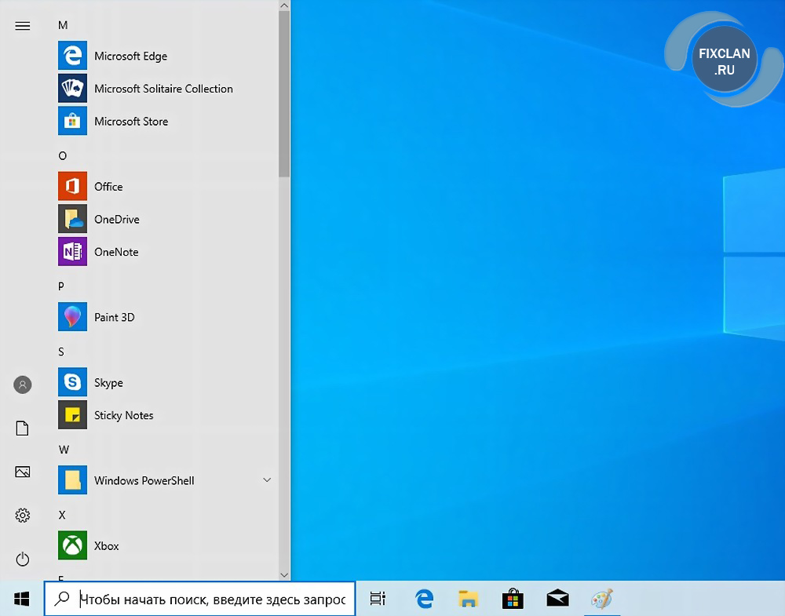The height and width of the screenshot is (616, 785).
Task: Open OneDrive from the Start menu
Action: 116,220
